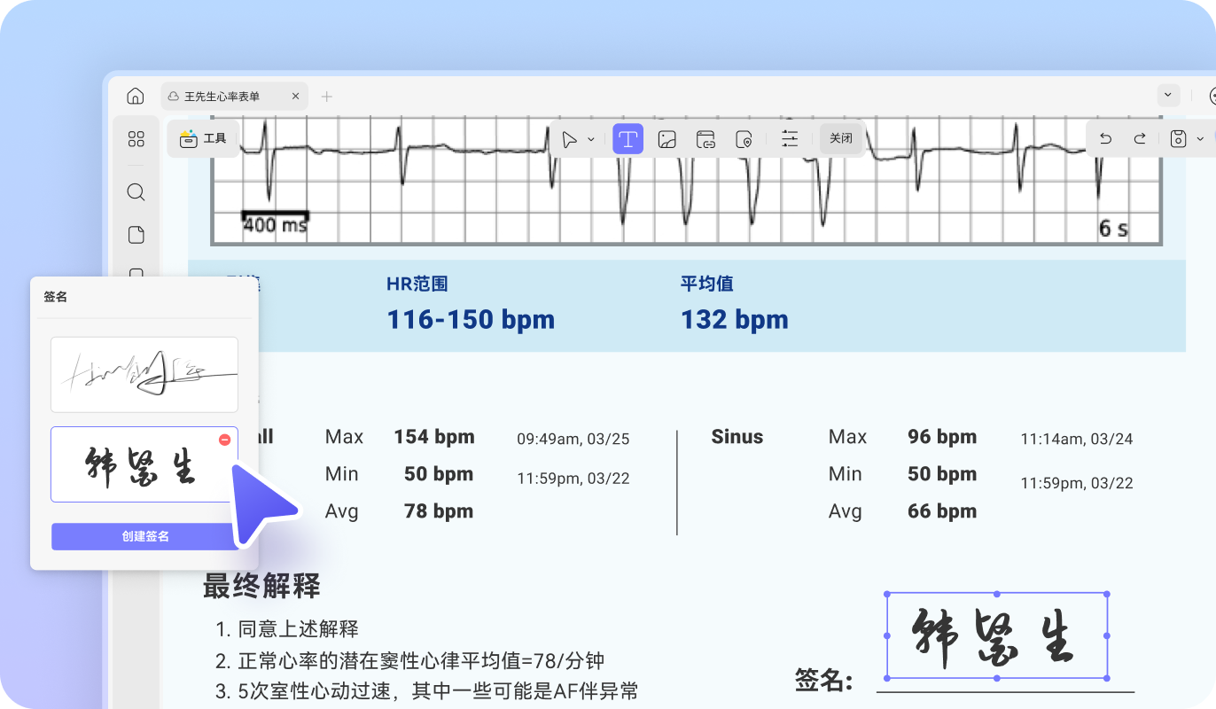
Task: Redo the last action
Action: (x=1140, y=139)
